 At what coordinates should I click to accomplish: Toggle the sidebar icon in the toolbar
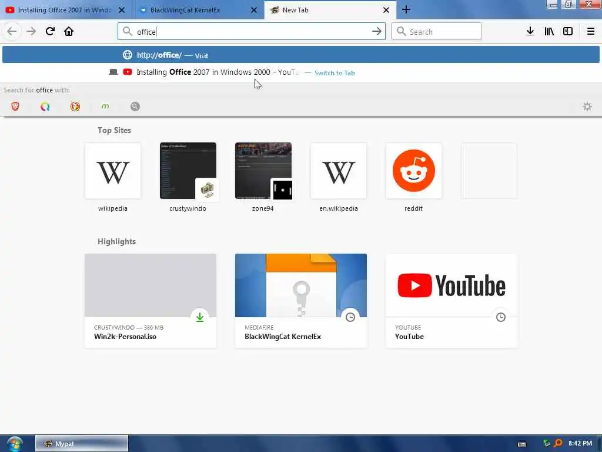coord(568,31)
